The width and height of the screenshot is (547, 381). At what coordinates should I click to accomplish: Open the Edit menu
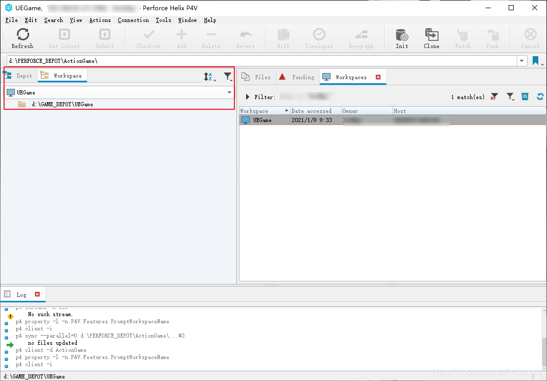coord(31,20)
